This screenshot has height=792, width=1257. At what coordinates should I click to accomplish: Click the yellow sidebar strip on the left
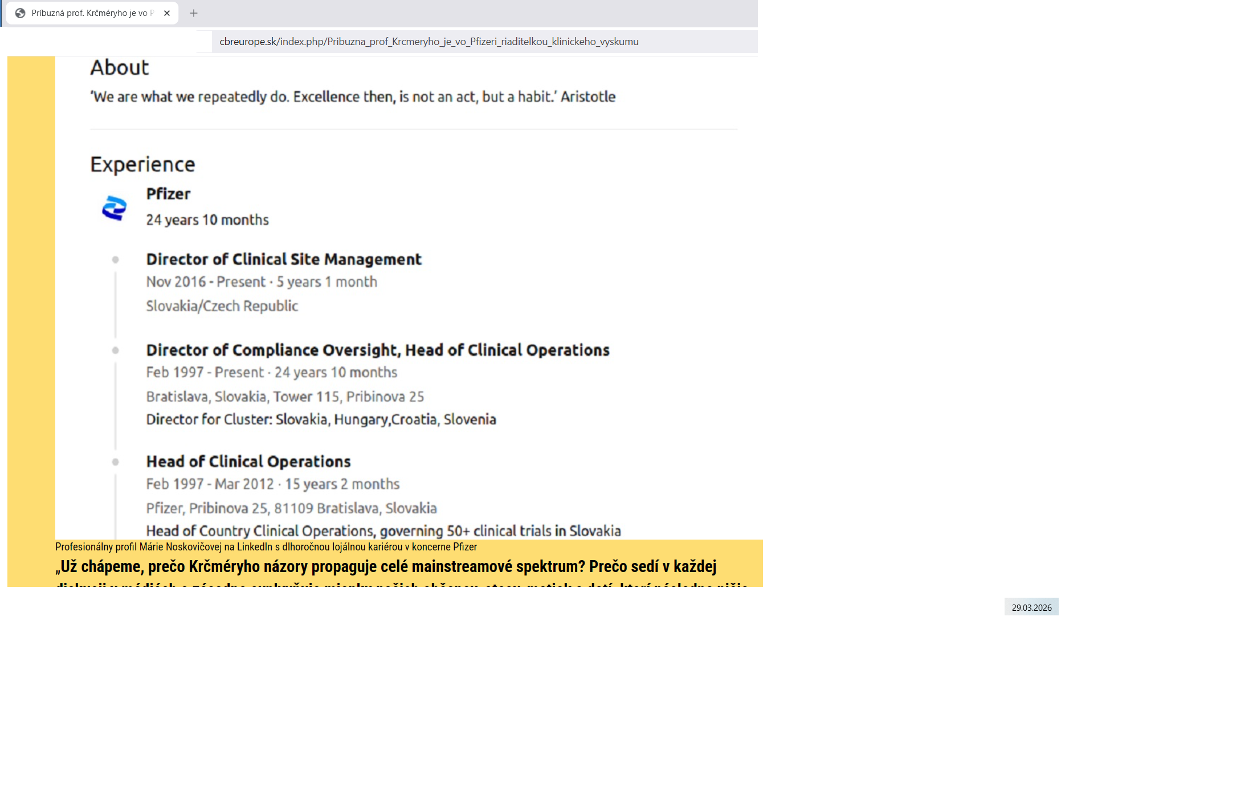tap(31, 296)
